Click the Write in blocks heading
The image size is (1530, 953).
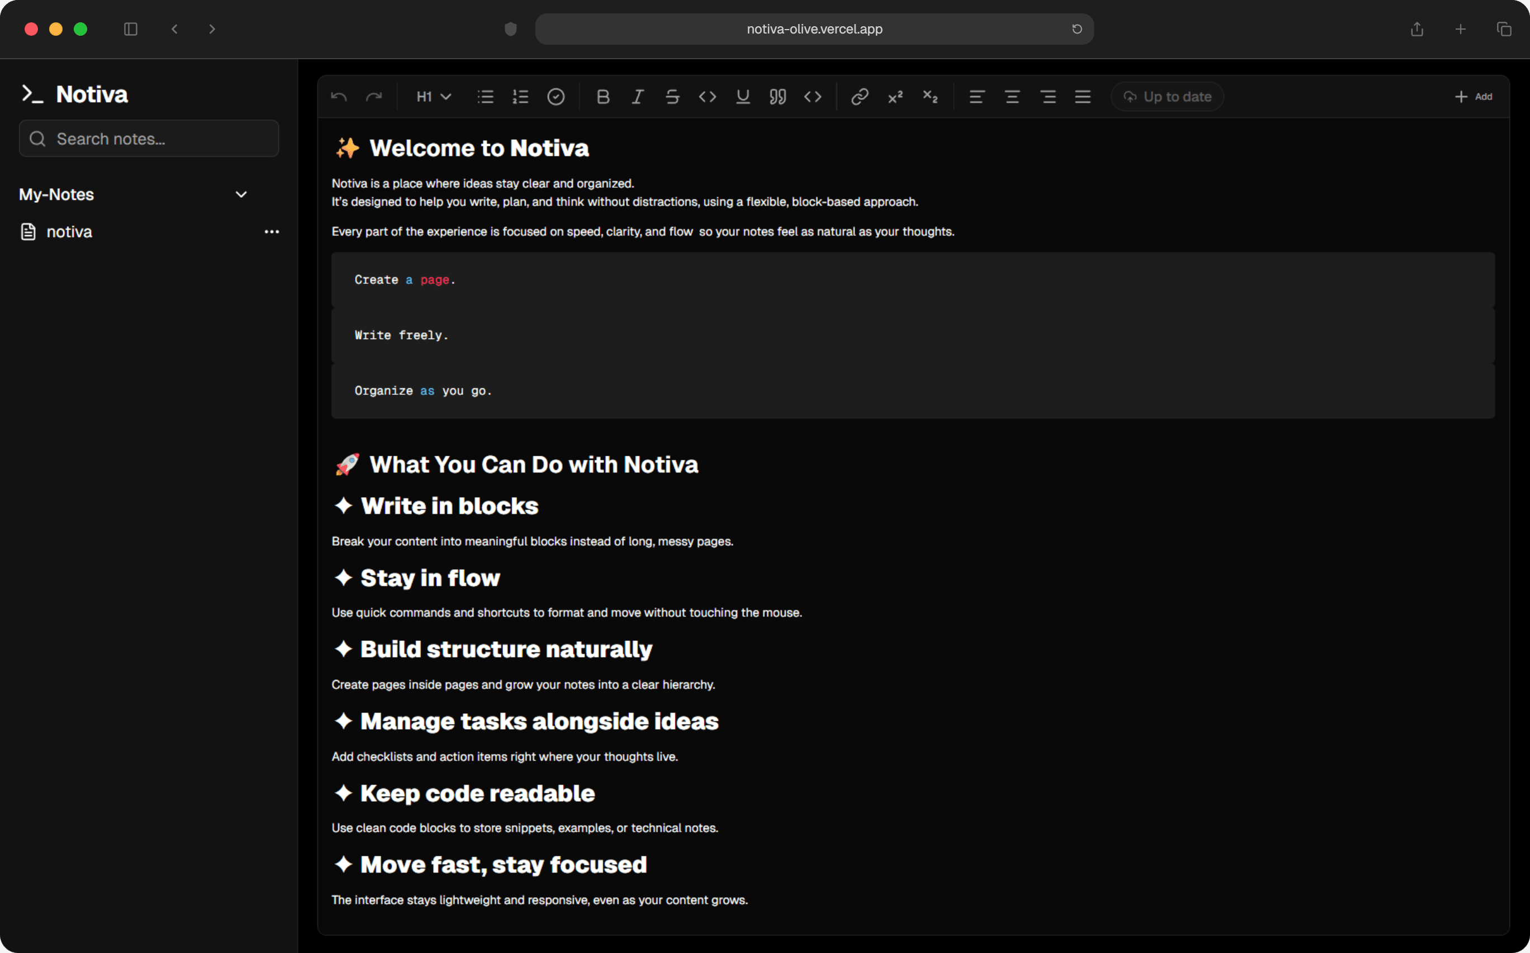pyautogui.click(x=436, y=506)
